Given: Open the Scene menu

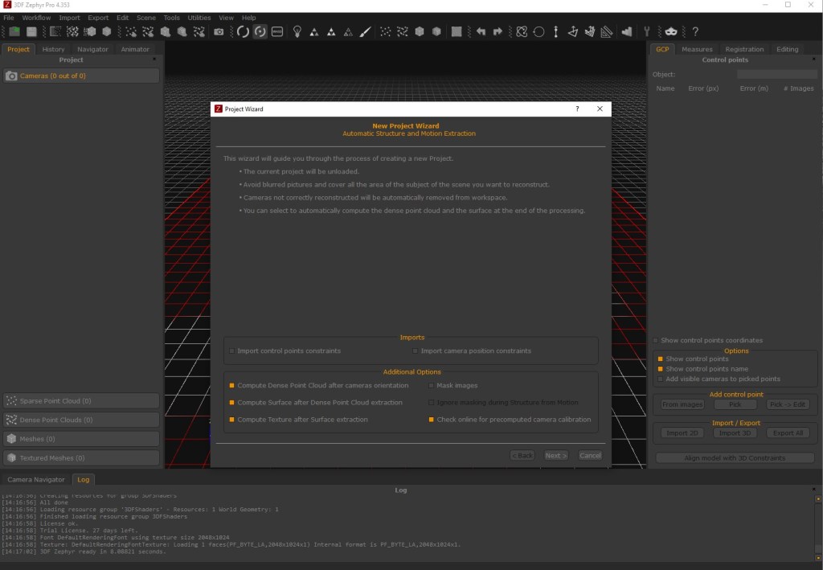Looking at the screenshot, I should 146,18.
